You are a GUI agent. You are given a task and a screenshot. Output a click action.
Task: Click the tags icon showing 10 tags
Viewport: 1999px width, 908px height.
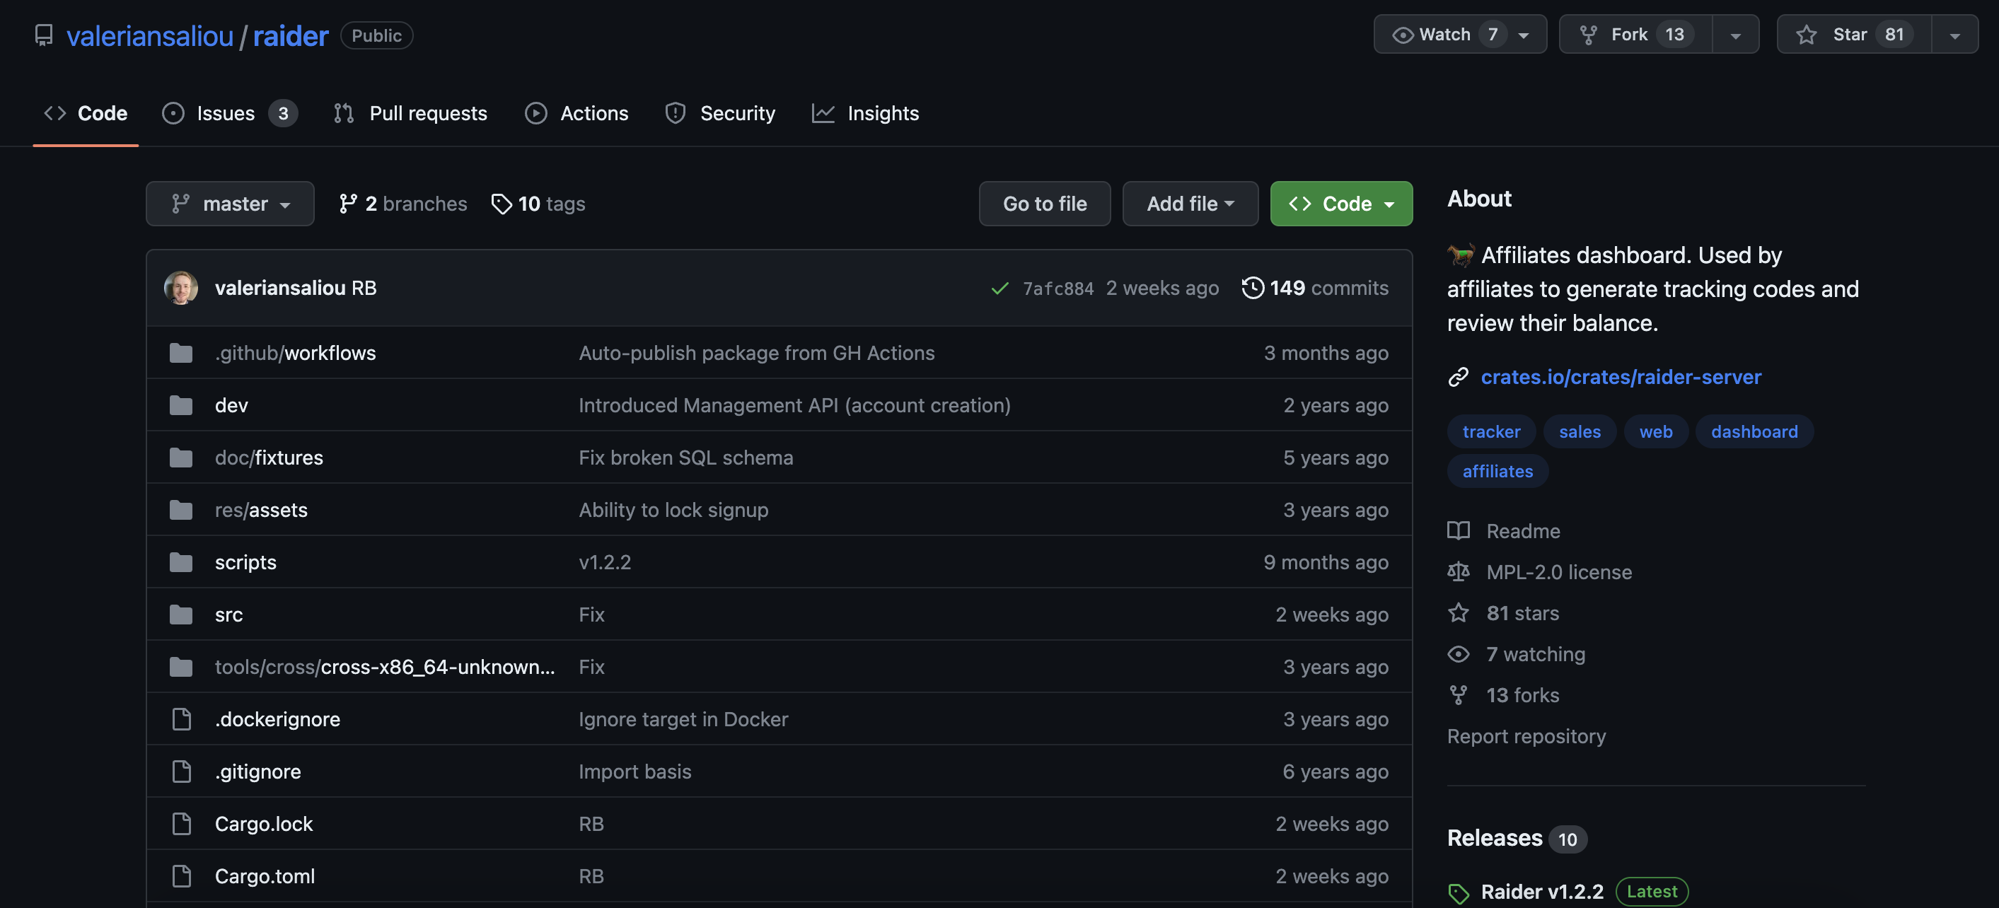tap(502, 204)
